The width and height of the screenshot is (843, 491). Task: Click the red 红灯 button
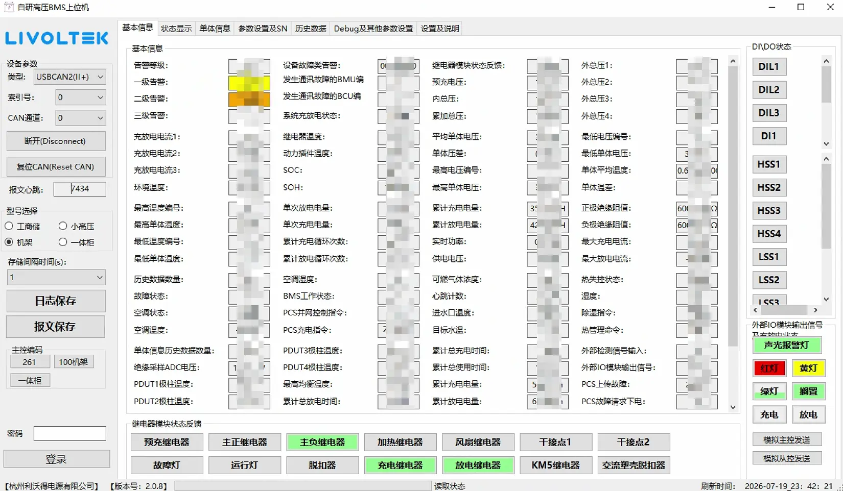coord(769,369)
